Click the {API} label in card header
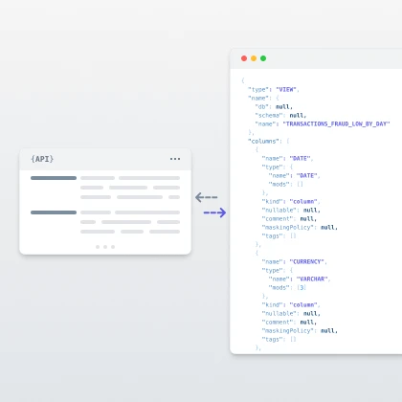 (42, 159)
